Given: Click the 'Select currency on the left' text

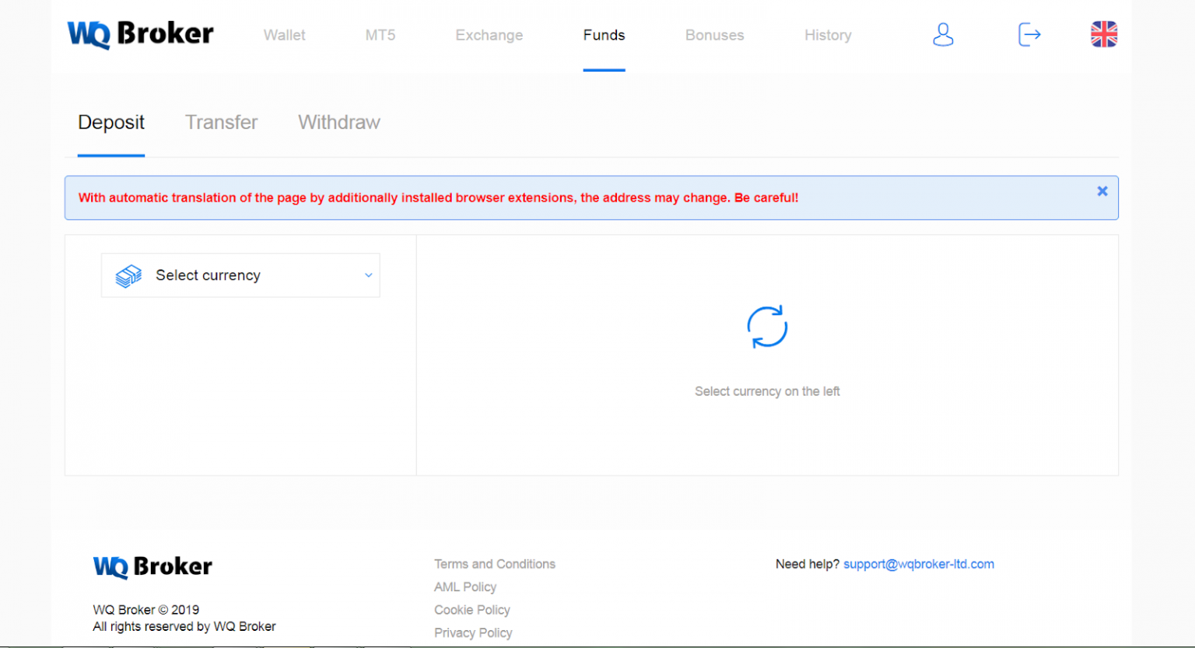Looking at the screenshot, I should (767, 391).
